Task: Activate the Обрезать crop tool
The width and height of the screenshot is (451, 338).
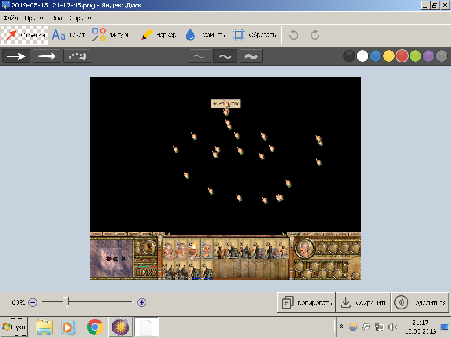Action: [x=254, y=35]
